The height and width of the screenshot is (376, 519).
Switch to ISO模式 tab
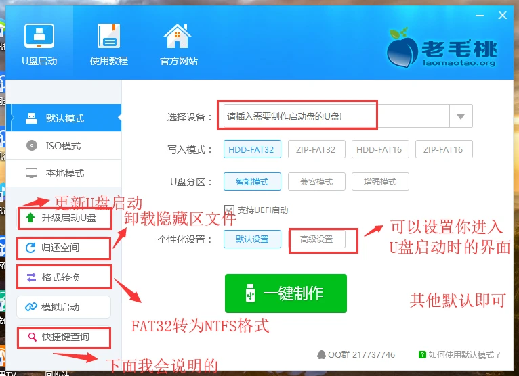point(62,145)
